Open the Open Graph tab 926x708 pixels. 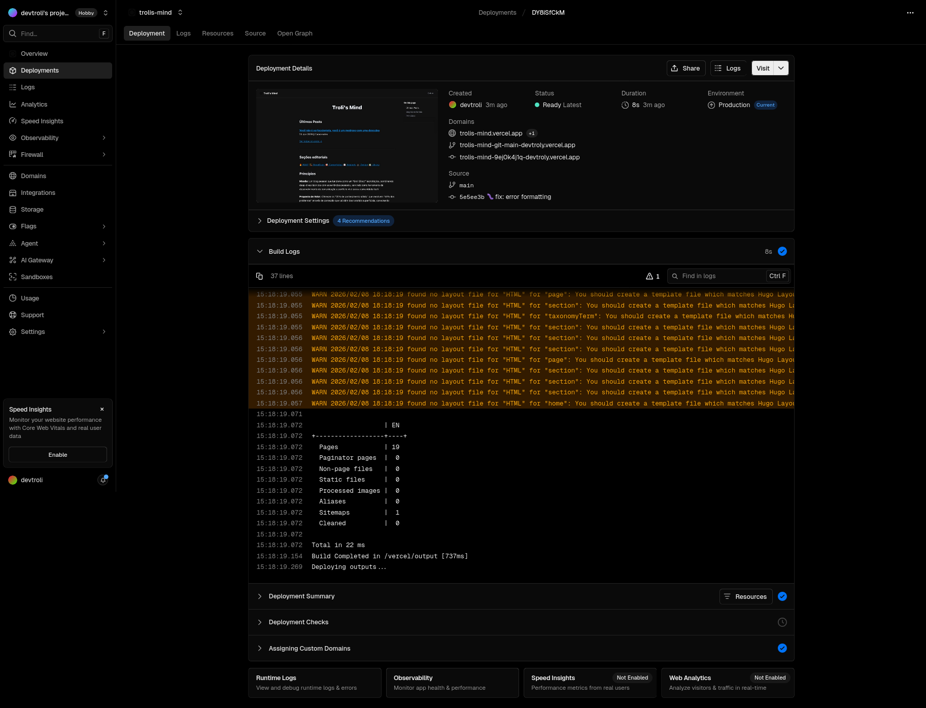click(294, 33)
